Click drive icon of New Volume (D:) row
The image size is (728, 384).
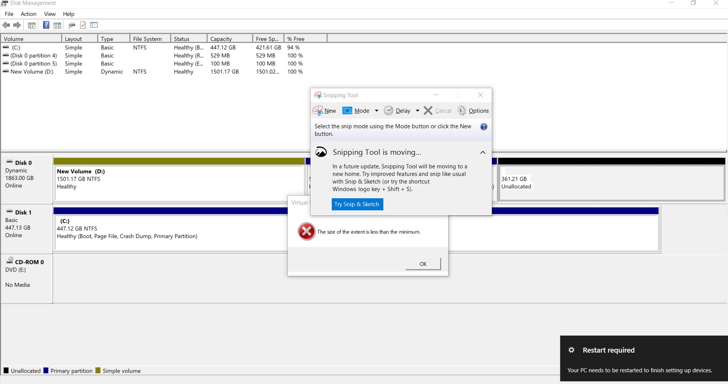(6, 71)
